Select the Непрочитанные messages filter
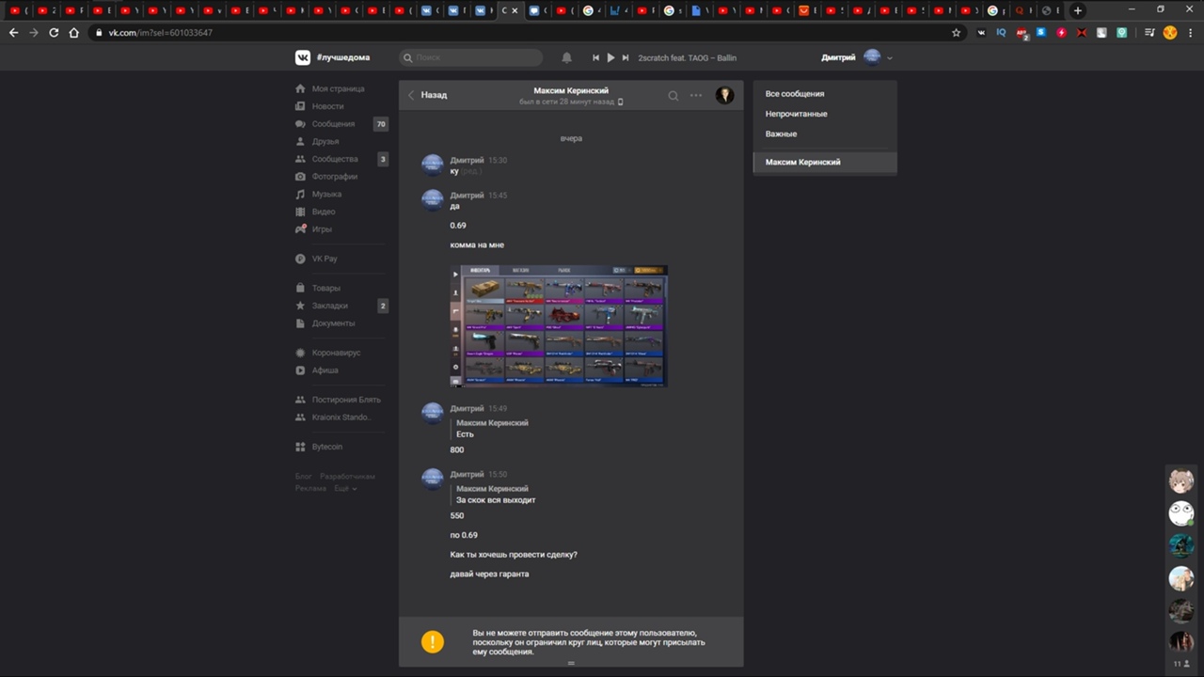Viewport: 1204px width, 677px height. [796, 114]
